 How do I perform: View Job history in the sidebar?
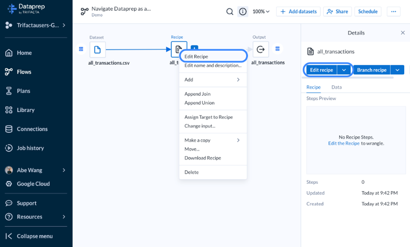pyautogui.click(x=25, y=148)
